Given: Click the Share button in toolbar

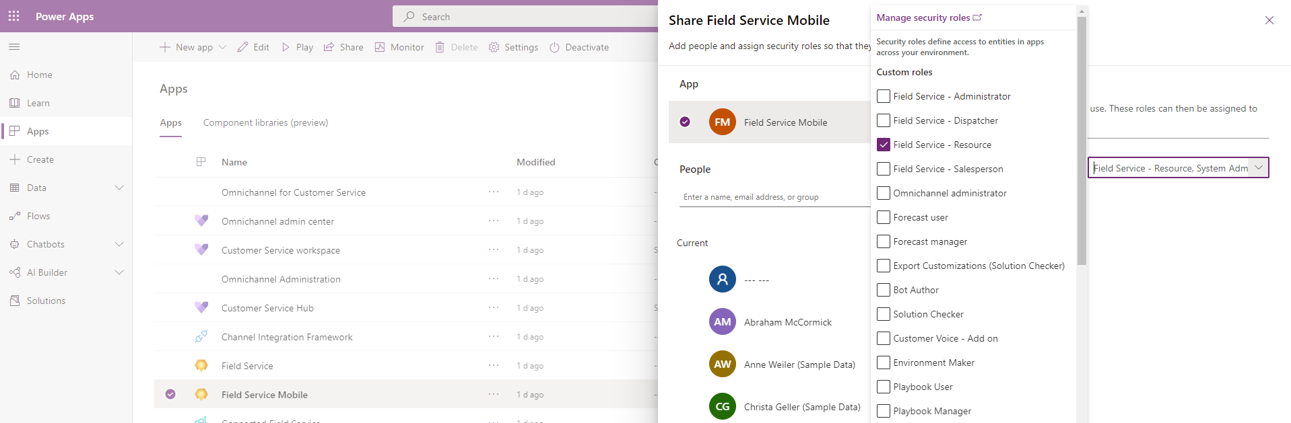Looking at the screenshot, I should [x=343, y=47].
